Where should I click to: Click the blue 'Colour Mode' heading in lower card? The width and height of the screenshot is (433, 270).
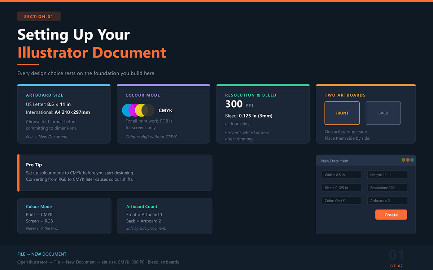(39, 207)
